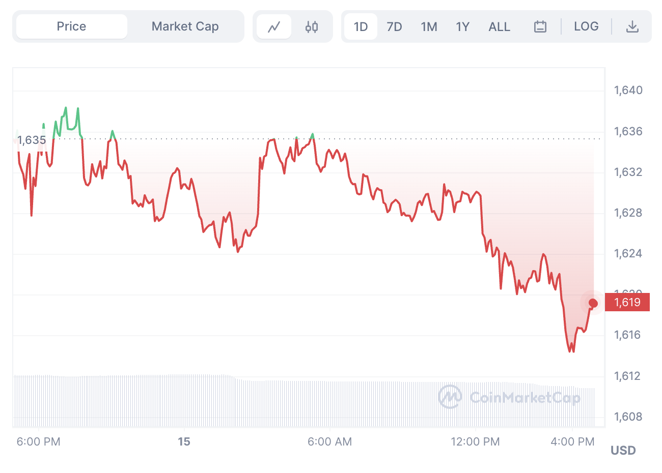Open the calendar date range picker
Viewport: 662px width, 473px height.
pyautogui.click(x=540, y=26)
